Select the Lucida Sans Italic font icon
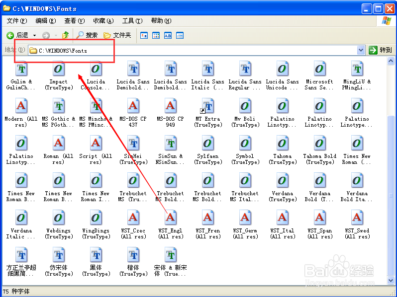 pos(207,69)
